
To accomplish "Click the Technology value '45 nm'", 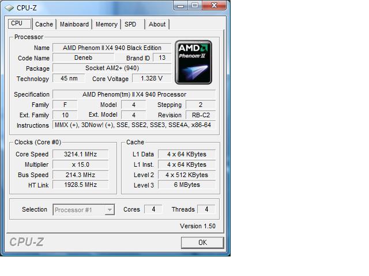I will tap(69, 78).
